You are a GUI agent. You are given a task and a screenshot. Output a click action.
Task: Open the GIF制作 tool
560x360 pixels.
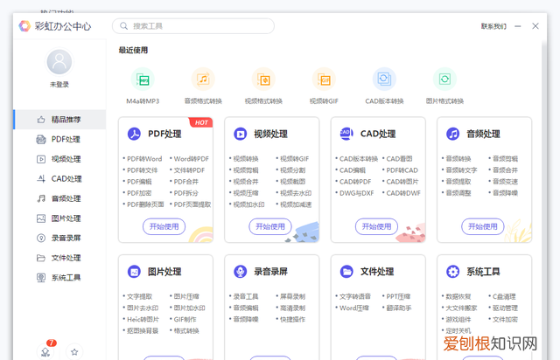click(x=185, y=319)
